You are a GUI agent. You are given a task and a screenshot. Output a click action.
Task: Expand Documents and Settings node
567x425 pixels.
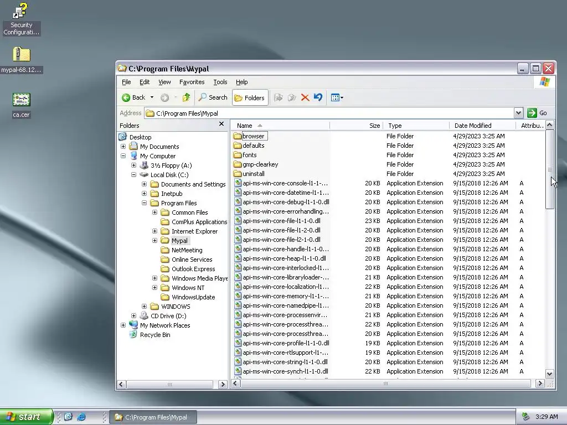click(144, 184)
